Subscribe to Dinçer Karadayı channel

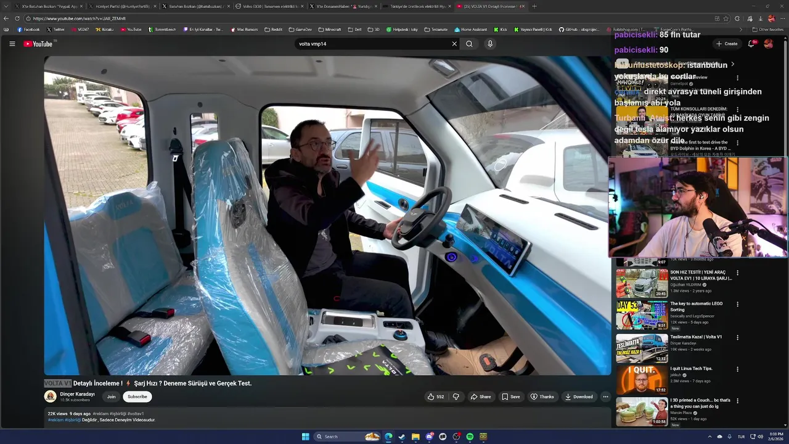pyautogui.click(x=137, y=397)
